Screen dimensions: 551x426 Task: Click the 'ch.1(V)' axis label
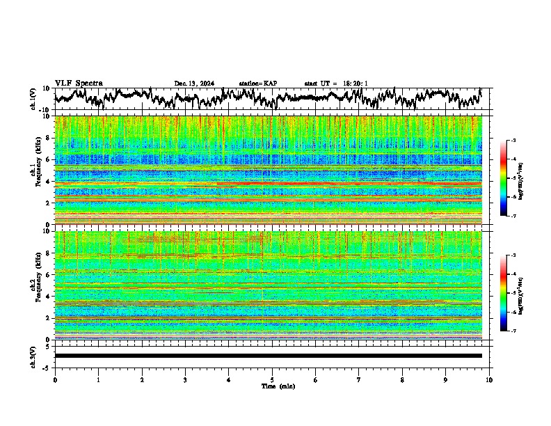33,99
